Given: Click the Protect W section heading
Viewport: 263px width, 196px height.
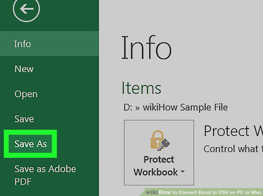Looking at the screenshot, I should coord(233,131).
